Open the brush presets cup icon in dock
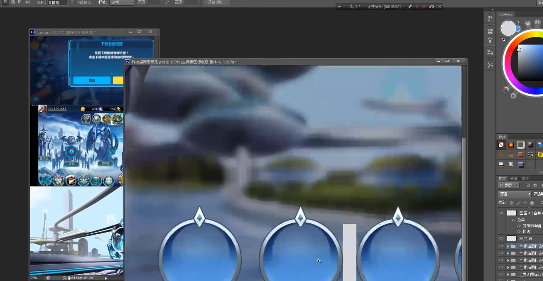Image resolution: width=543 pixels, height=281 pixels. (490, 40)
